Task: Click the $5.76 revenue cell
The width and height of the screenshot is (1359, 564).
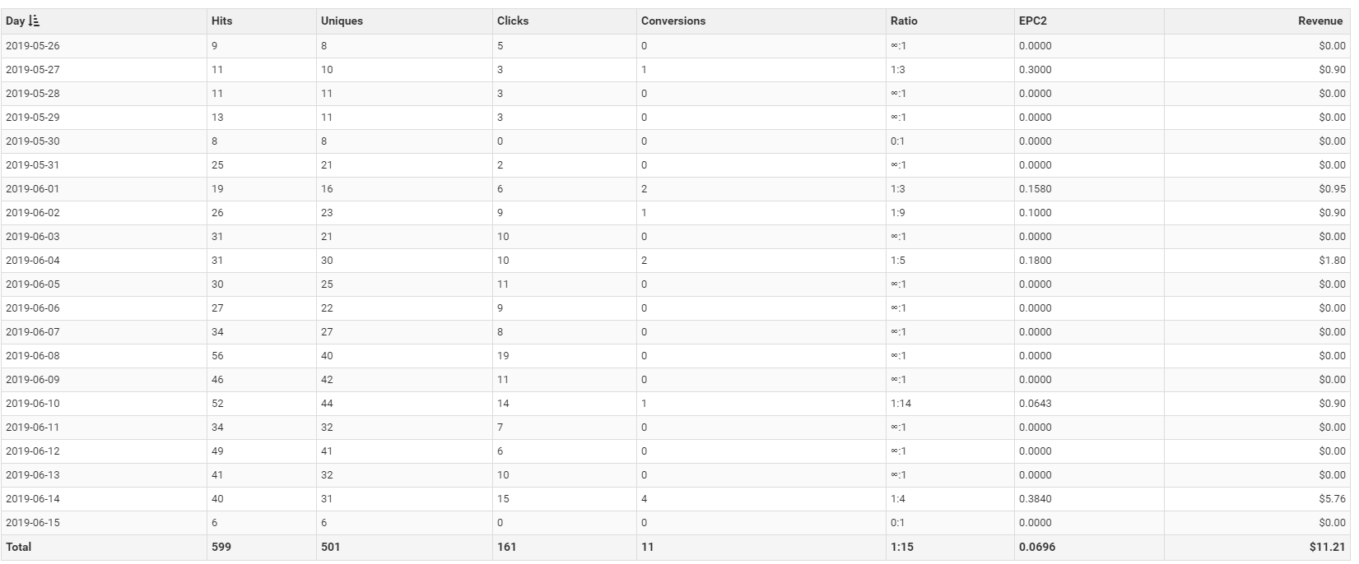Action: (x=1331, y=499)
